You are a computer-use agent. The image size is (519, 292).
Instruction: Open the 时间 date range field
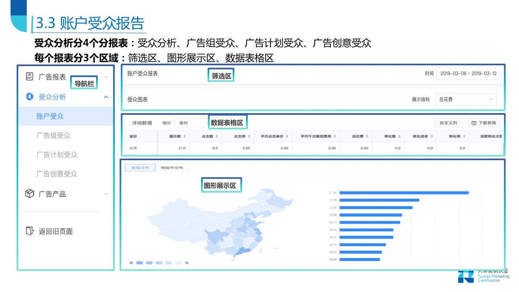(469, 73)
